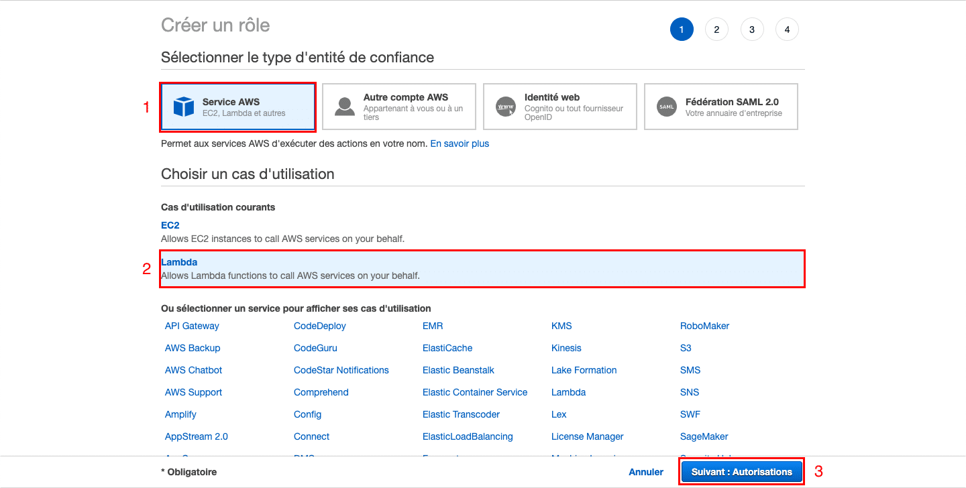Viewport: 966px width, 488px height.
Task: Select CodeStar Notifications service
Action: (341, 370)
